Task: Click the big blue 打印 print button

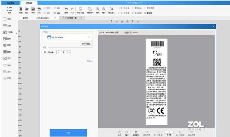Action: (x=68, y=133)
